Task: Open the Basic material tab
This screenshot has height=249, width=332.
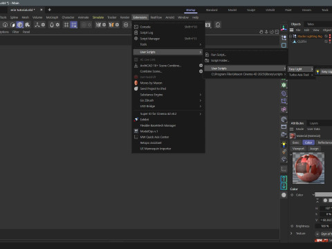Action: pyautogui.click(x=296, y=142)
